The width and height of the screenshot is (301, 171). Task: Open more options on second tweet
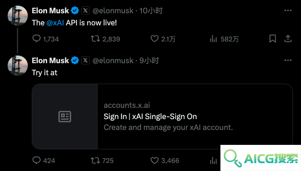288,60
